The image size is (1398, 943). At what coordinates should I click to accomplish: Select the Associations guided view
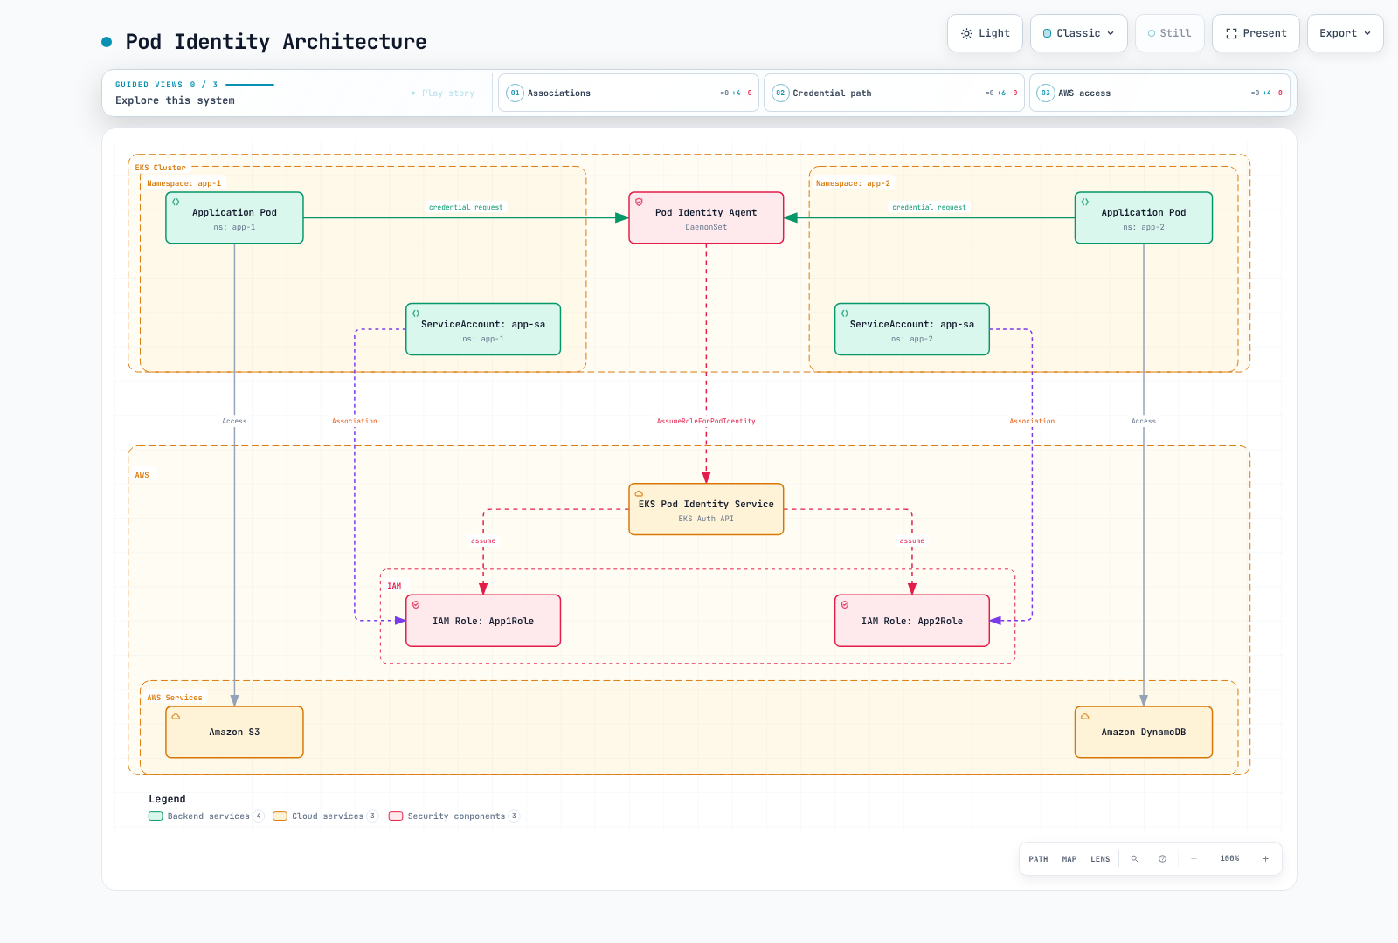(x=629, y=93)
